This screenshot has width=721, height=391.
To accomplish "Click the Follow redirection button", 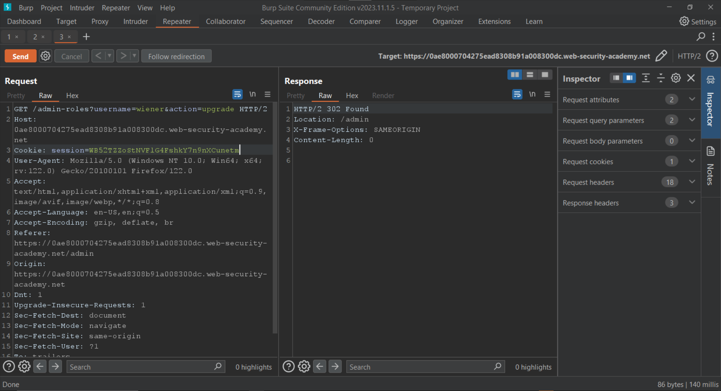I will (x=176, y=56).
